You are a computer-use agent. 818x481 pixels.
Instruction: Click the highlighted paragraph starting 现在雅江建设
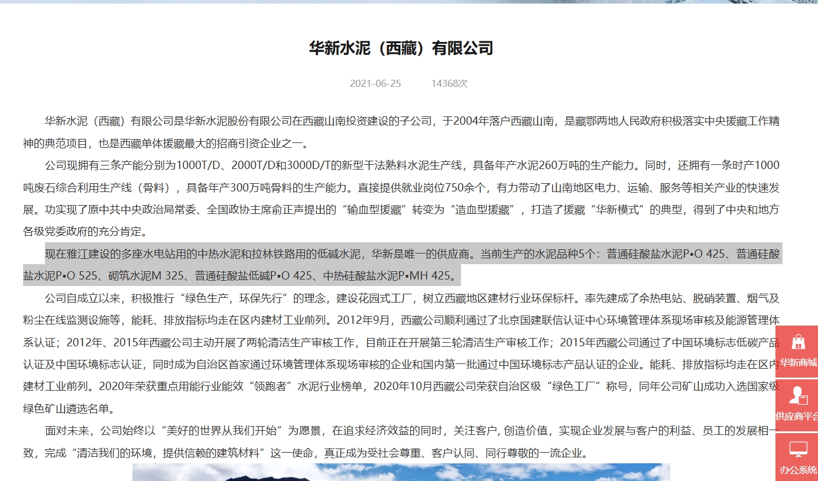click(x=402, y=264)
